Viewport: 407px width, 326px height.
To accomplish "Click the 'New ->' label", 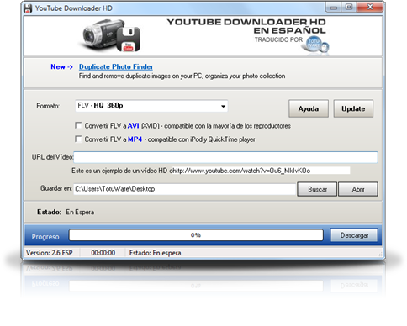I will 61,66.
